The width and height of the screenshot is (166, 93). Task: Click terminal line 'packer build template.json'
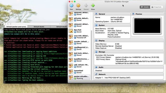click(38, 30)
